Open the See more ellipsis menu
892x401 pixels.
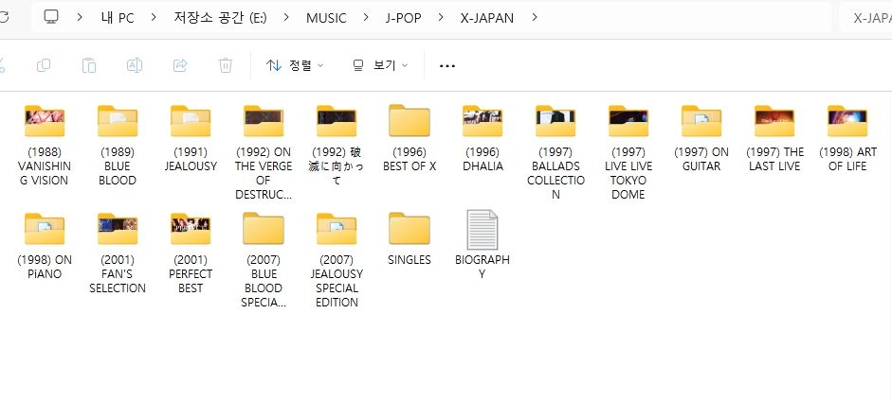[x=447, y=66]
